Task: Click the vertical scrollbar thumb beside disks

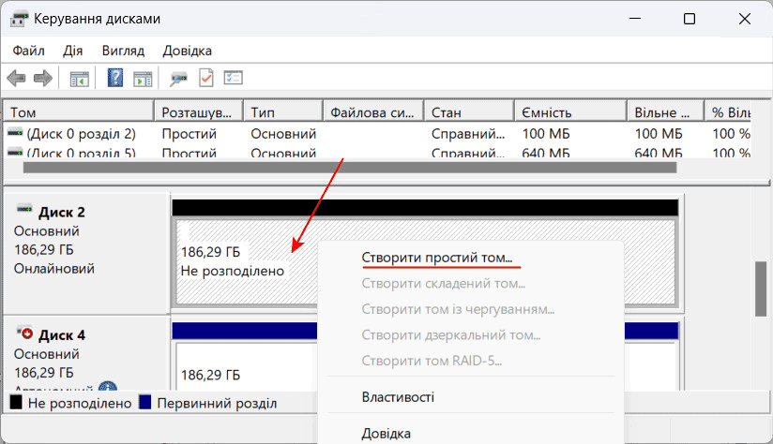Action: point(760,289)
